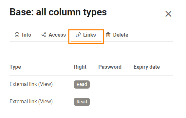Click the 'Base: all column types' title

(x=58, y=12)
